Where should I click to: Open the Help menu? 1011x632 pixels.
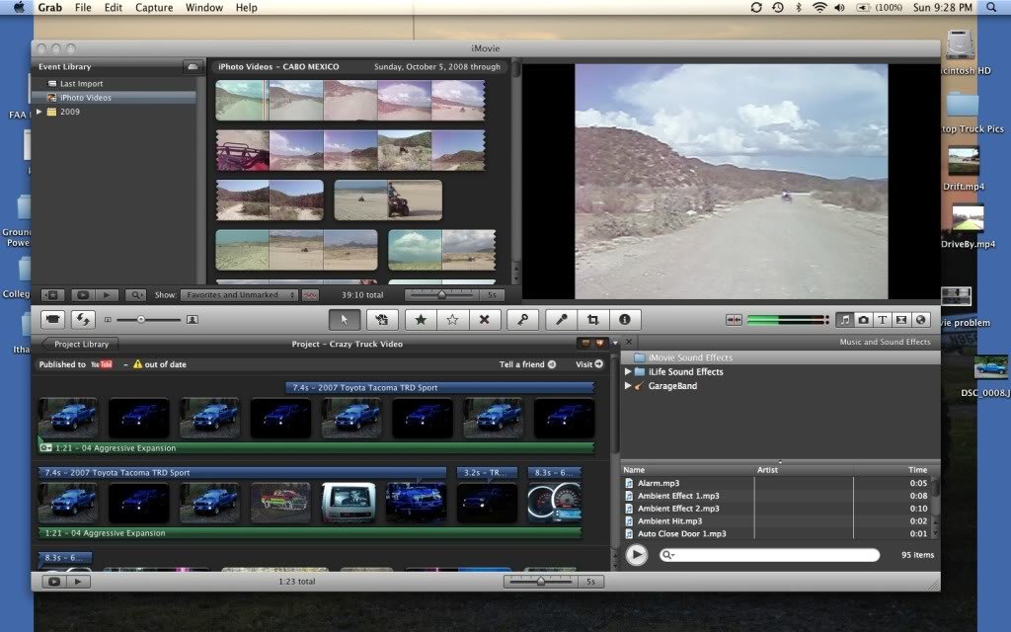(246, 8)
